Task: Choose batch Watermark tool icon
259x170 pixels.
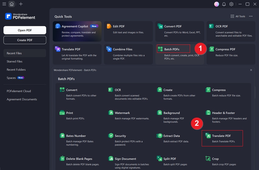Action: (111, 113)
